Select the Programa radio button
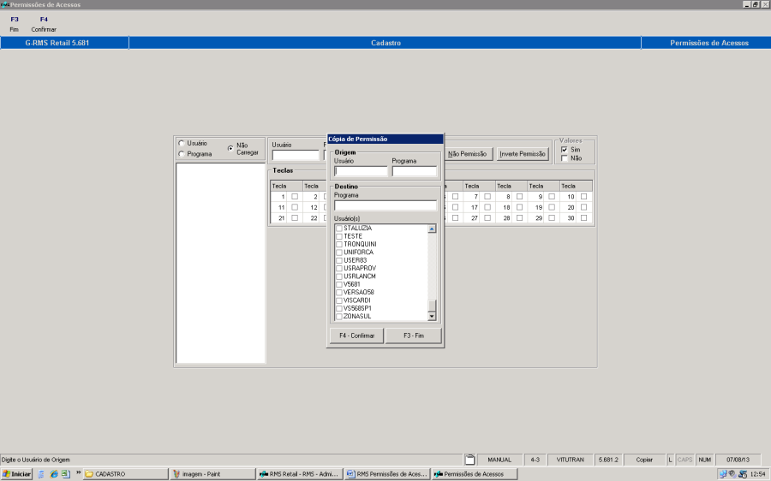 pyautogui.click(x=182, y=154)
